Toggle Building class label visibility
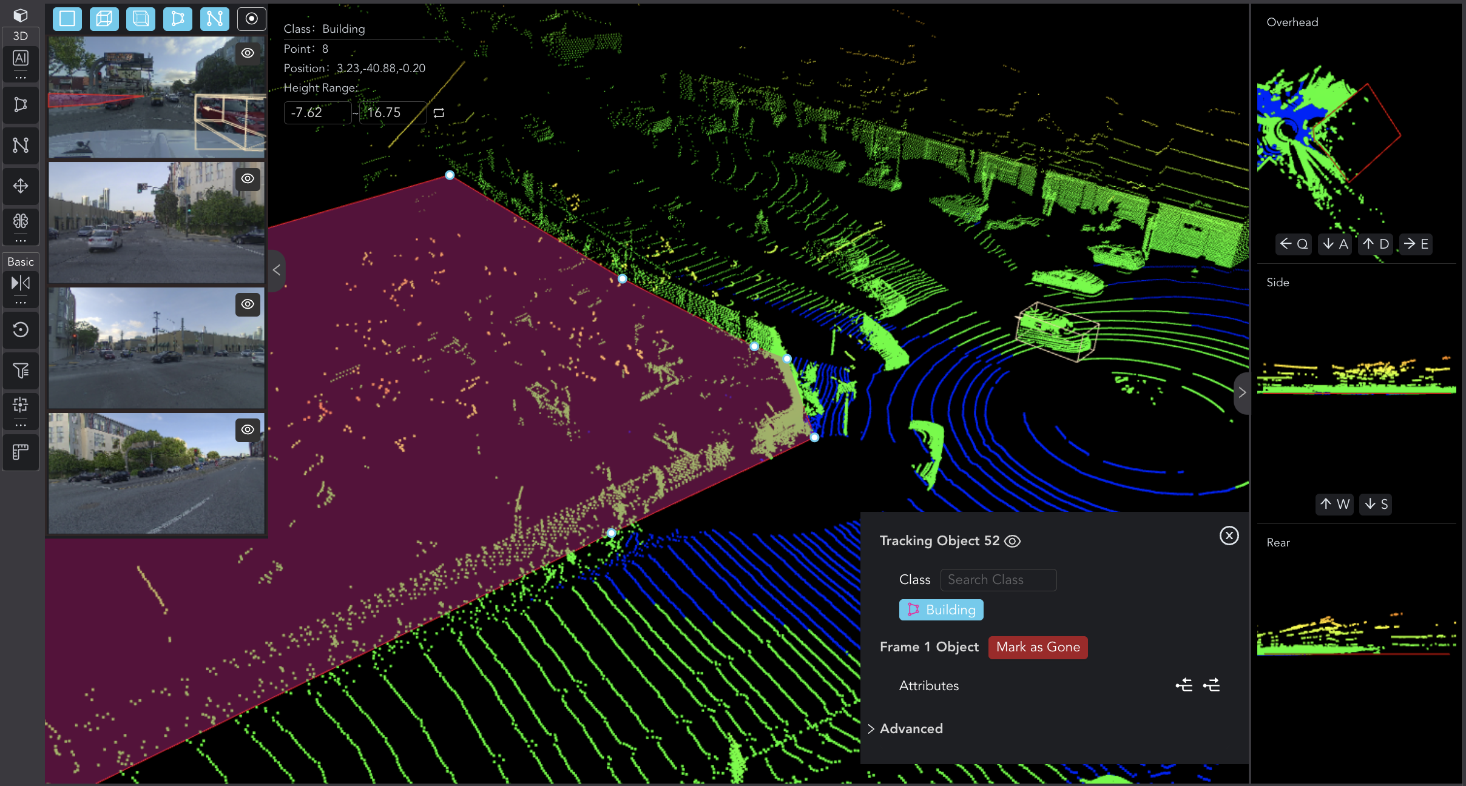The image size is (1466, 786). [x=941, y=610]
